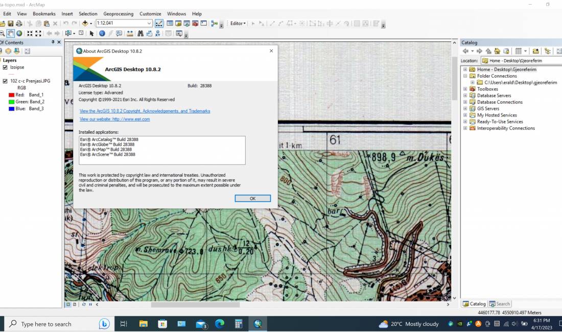Screen dimensions: 562x332
Task: Launch the ModelBuilder window icon
Action: (215, 23)
